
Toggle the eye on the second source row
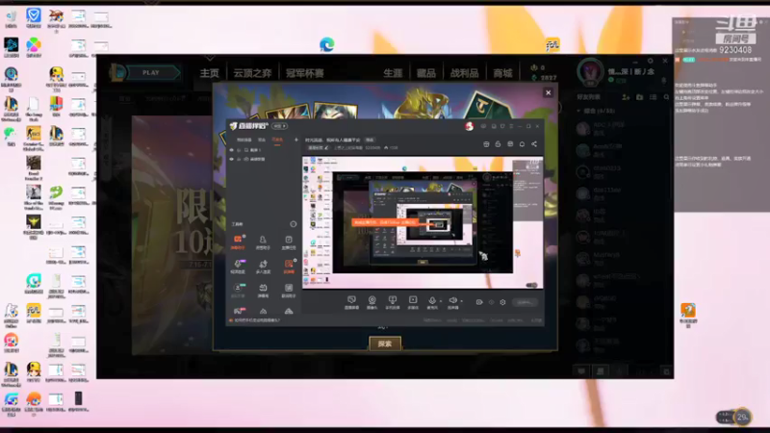(x=231, y=159)
